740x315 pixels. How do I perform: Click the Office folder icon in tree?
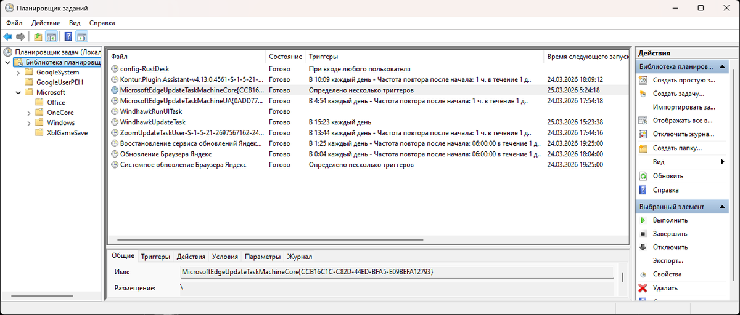[x=40, y=102]
